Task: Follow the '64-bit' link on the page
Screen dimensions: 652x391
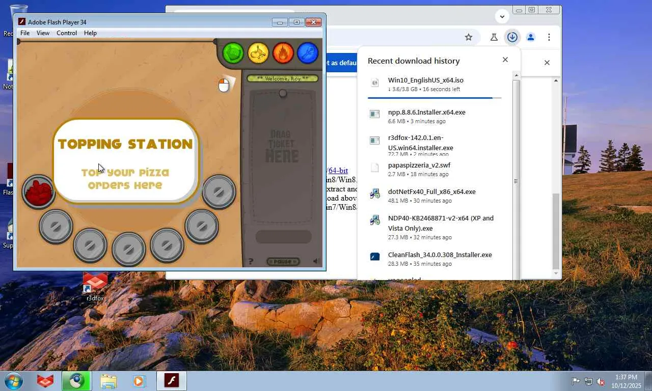Action: pyautogui.click(x=337, y=171)
